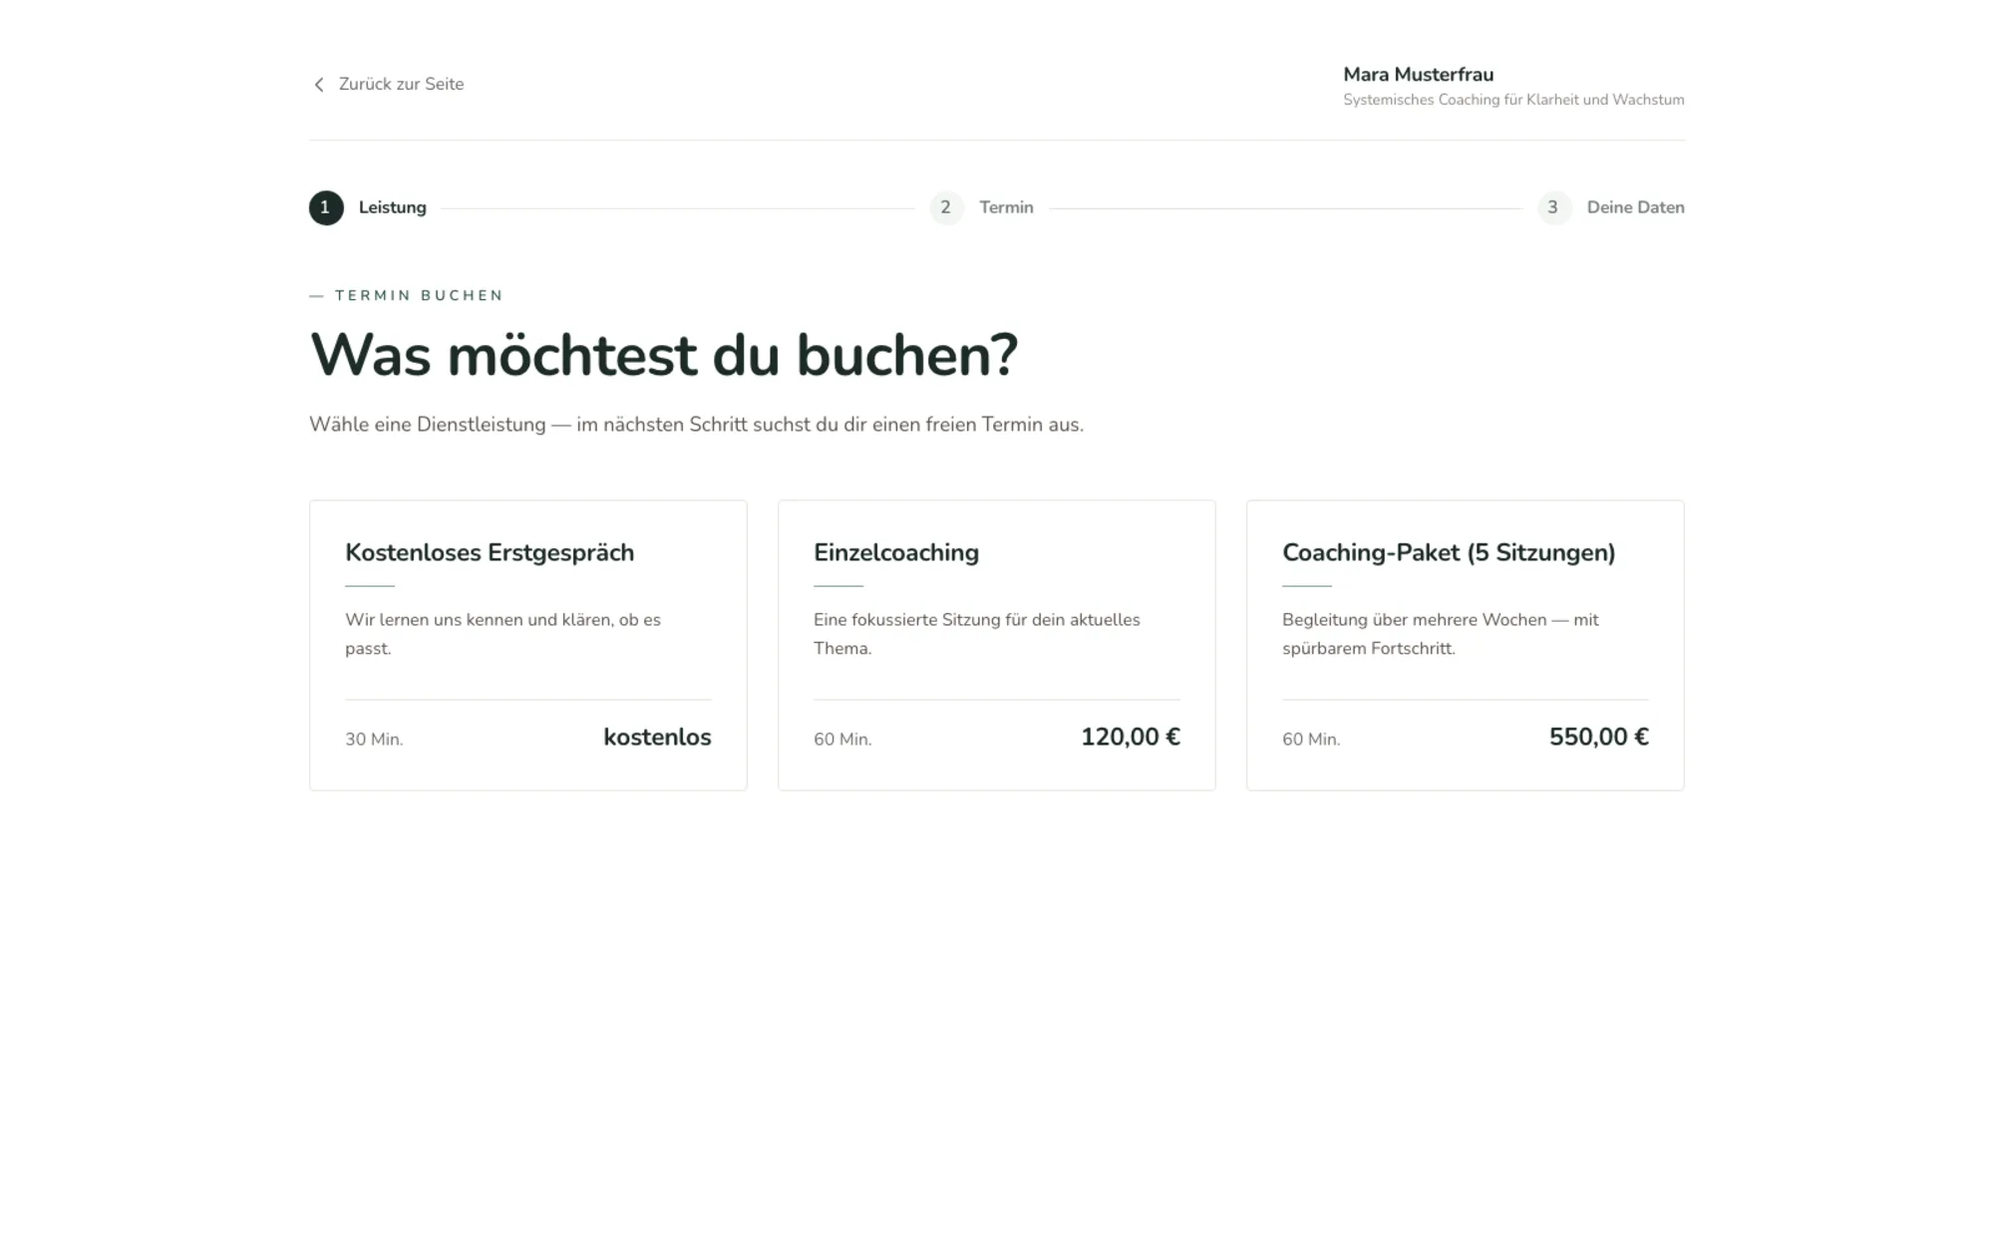1994x1246 pixels.
Task: Click 'Begleitung über mehrere Wochen' description
Action: pos(1441,634)
